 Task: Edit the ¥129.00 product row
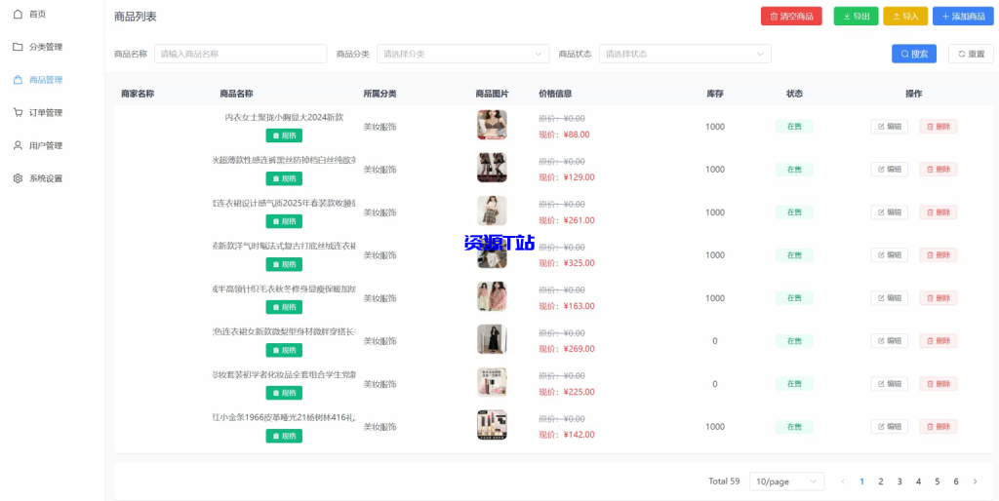pyautogui.click(x=890, y=170)
